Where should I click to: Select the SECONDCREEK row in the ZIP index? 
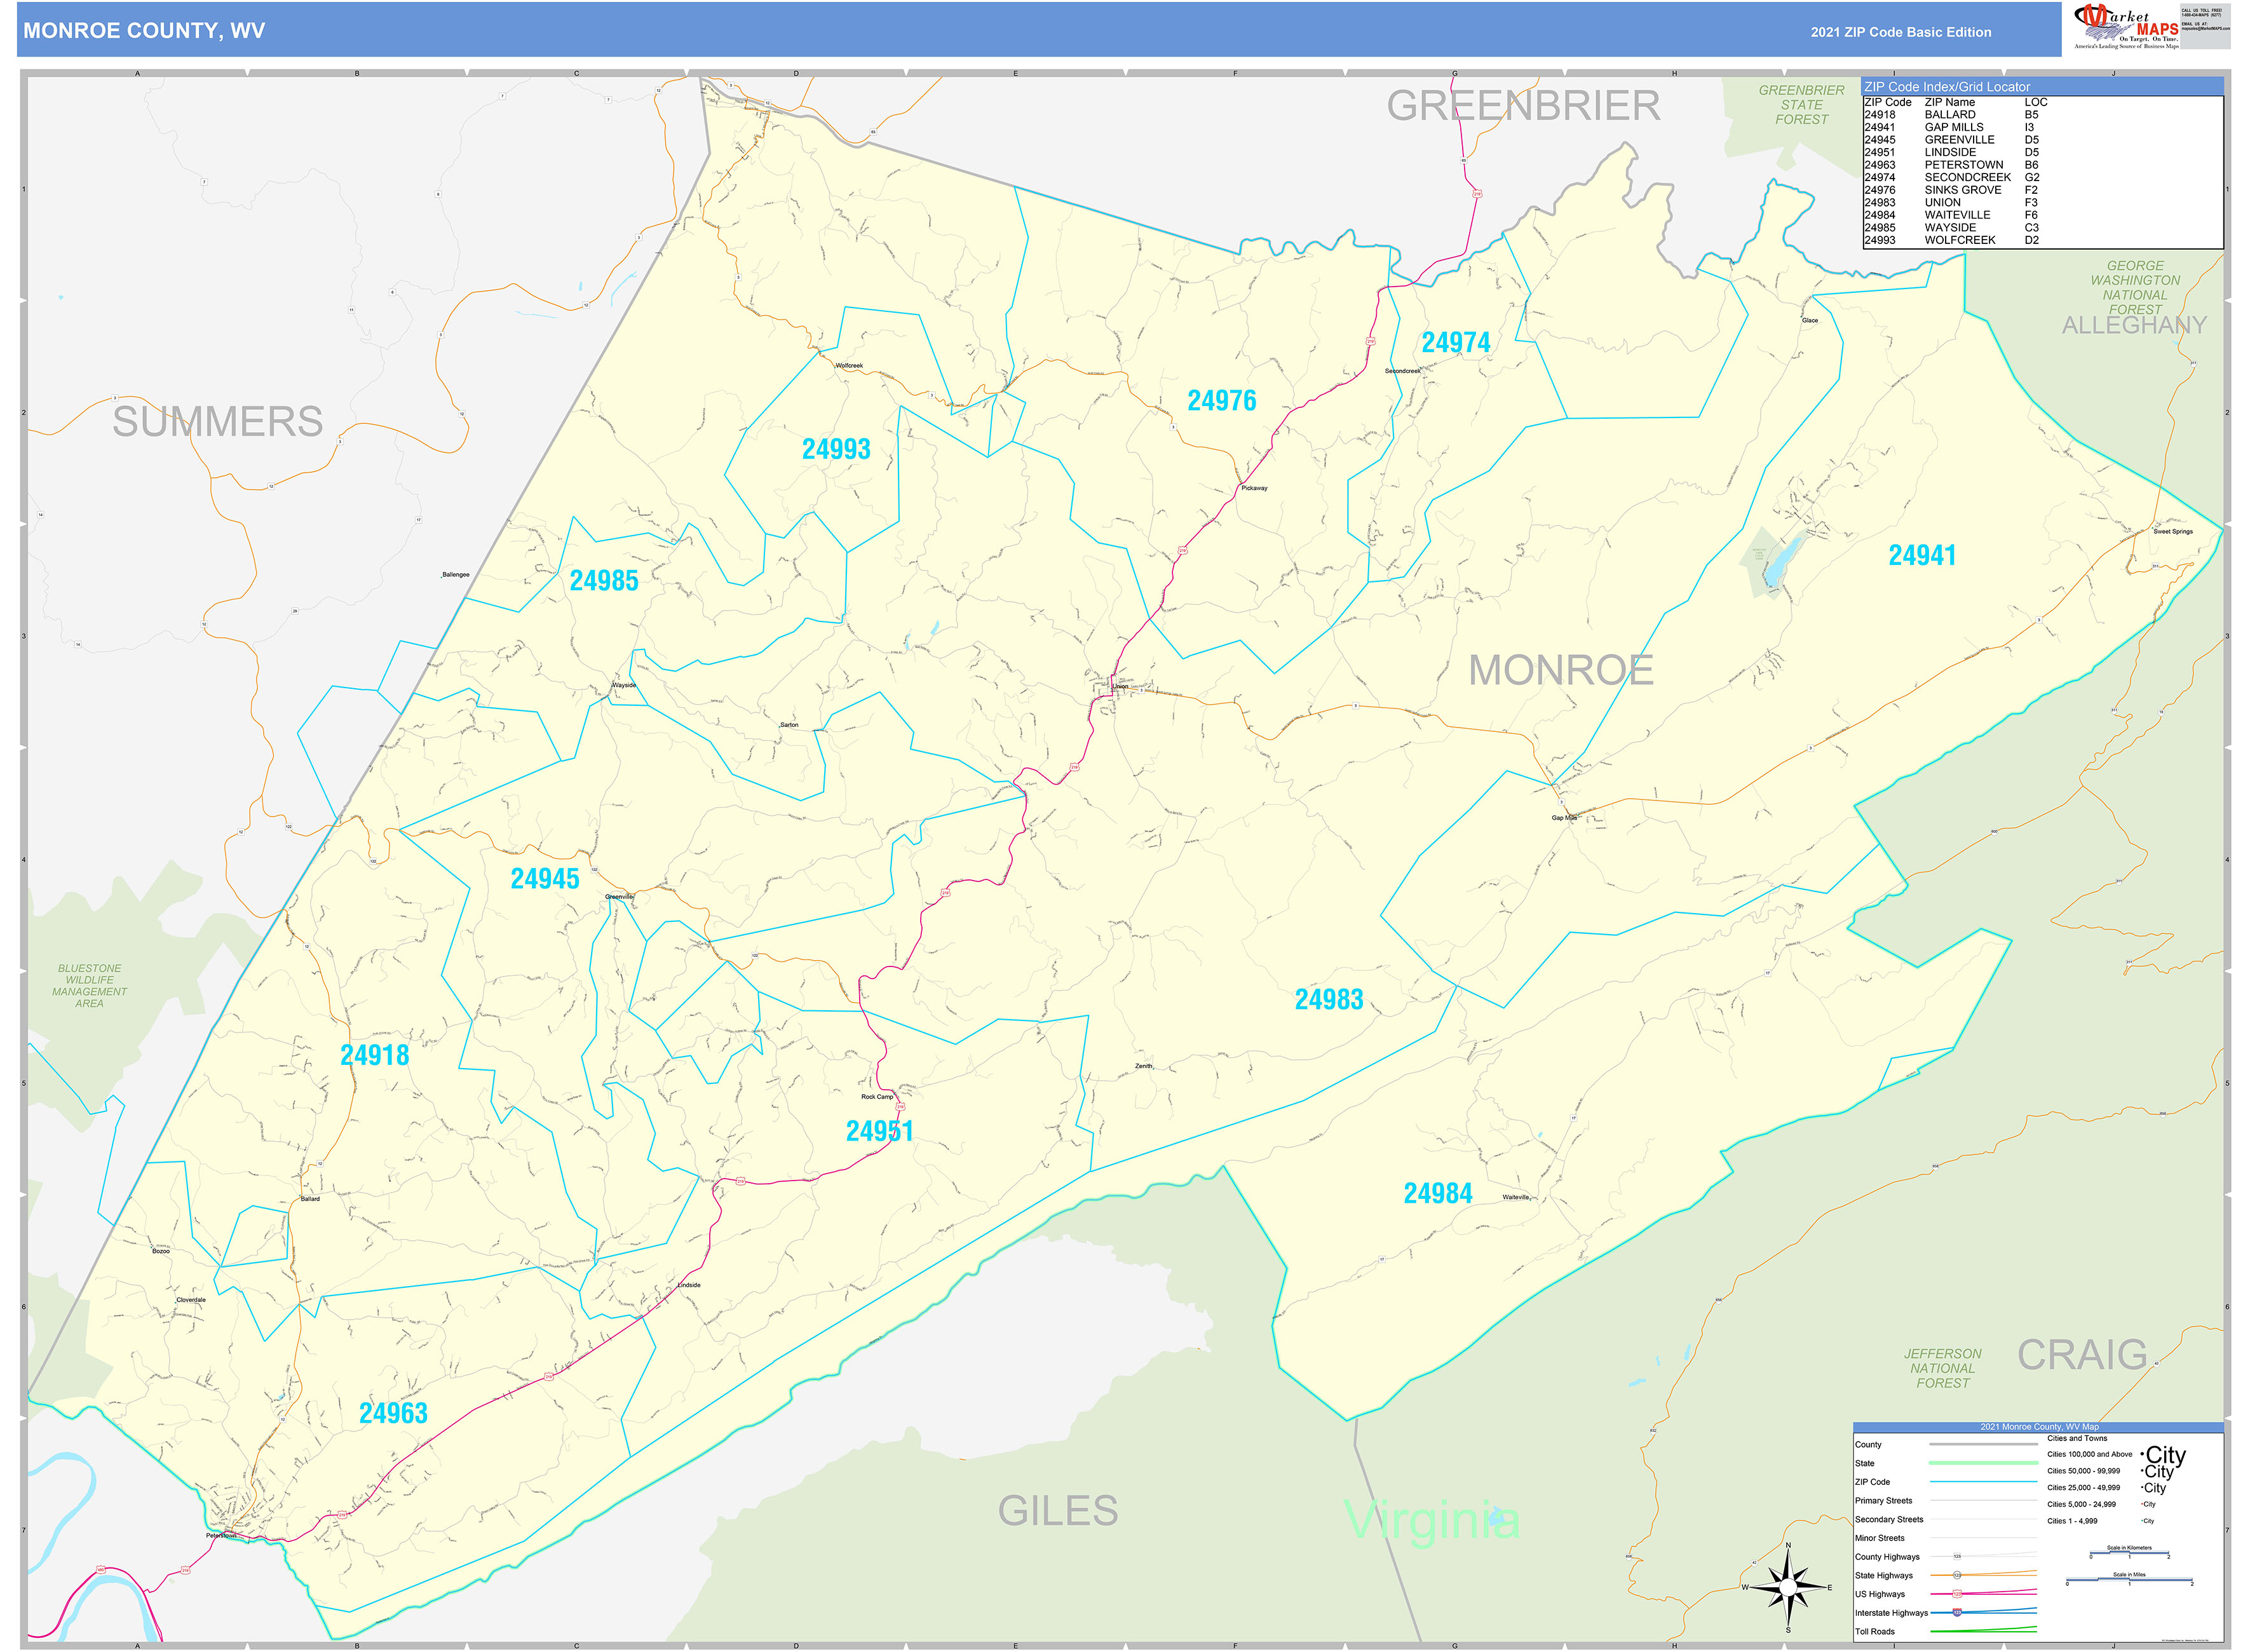pyautogui.click(x=1952, y=177)
